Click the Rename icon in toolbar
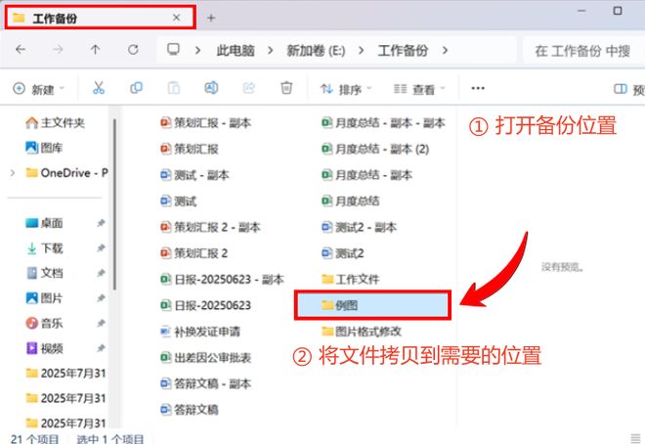 pos(211,88)
